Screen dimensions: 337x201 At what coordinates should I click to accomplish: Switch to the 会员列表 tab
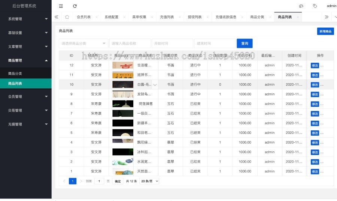(x=84, y=17)
